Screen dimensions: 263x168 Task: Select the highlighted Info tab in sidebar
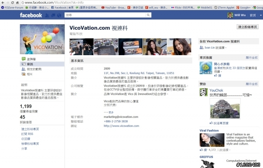42,64
